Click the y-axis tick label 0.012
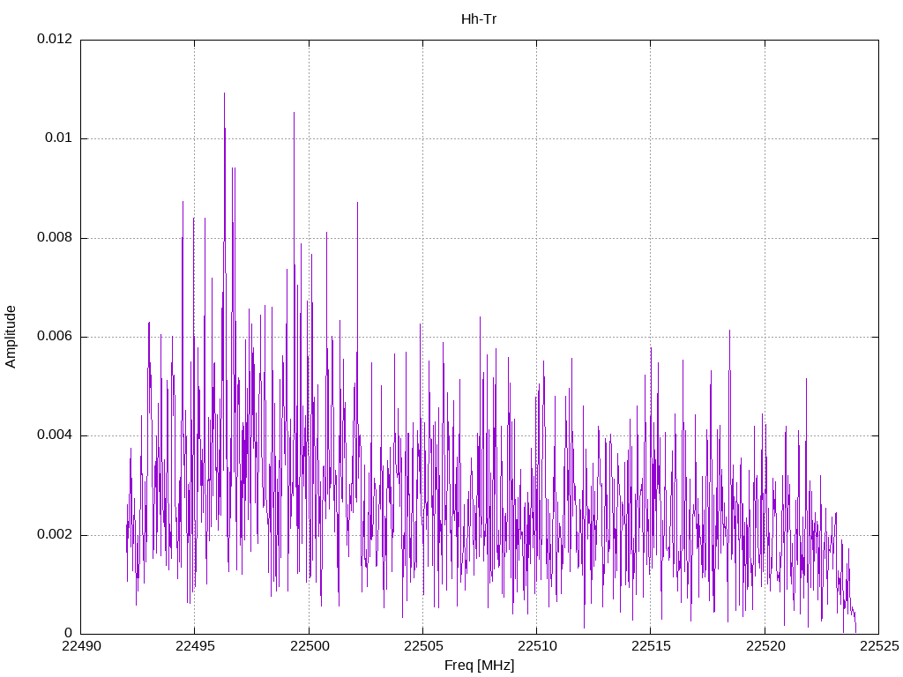903x677 pixels. (x=55, y=39)
